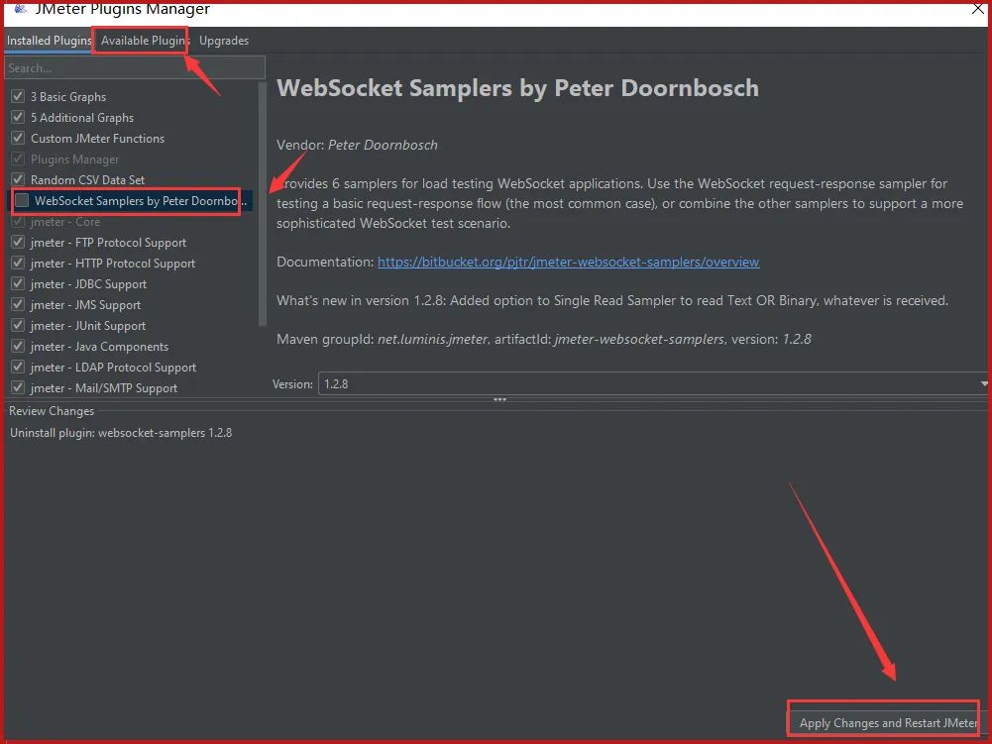Toggle jmeter - JDBC Support checkbox

[x=18, y=284]
